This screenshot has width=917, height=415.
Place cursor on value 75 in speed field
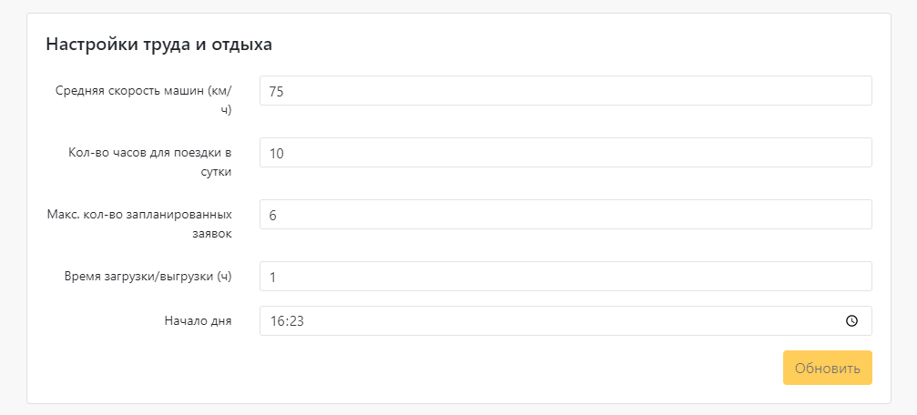point(276,91)
